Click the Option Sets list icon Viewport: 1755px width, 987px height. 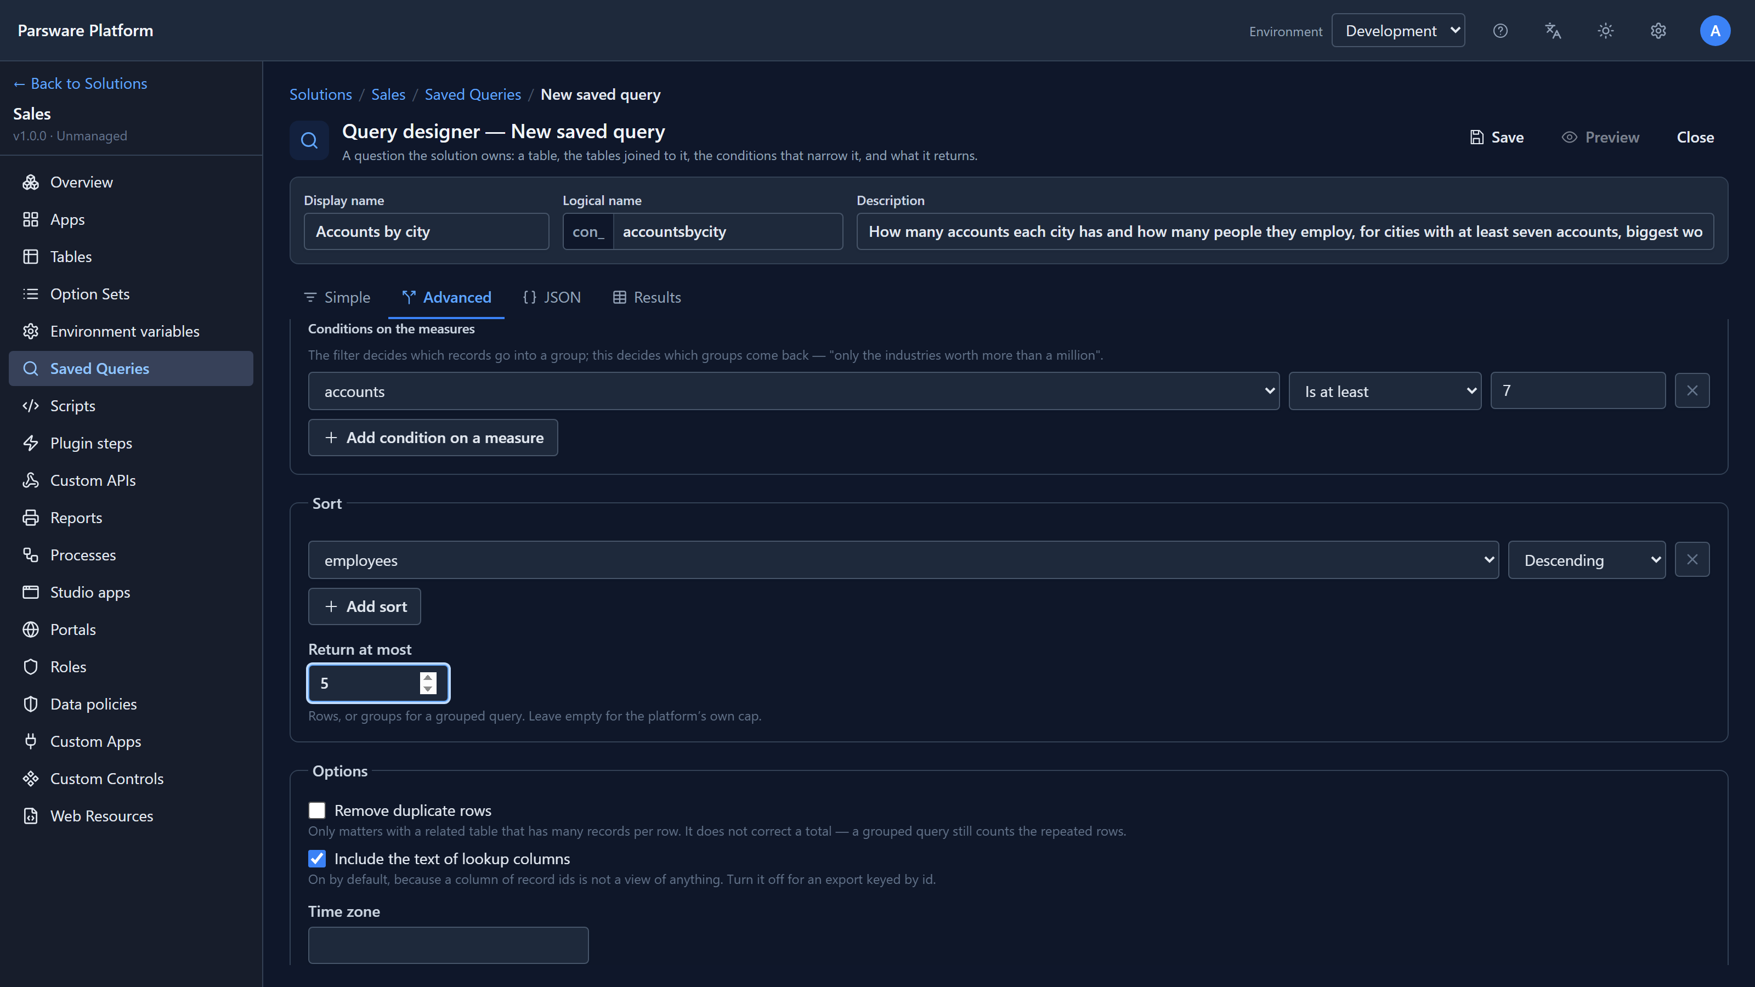coord(31,293)
